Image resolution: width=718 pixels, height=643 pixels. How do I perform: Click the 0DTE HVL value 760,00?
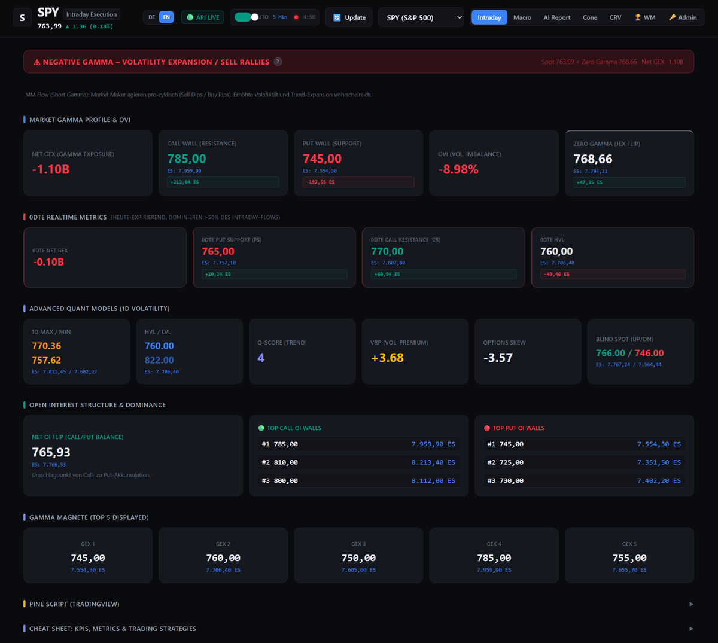point(556,251)
